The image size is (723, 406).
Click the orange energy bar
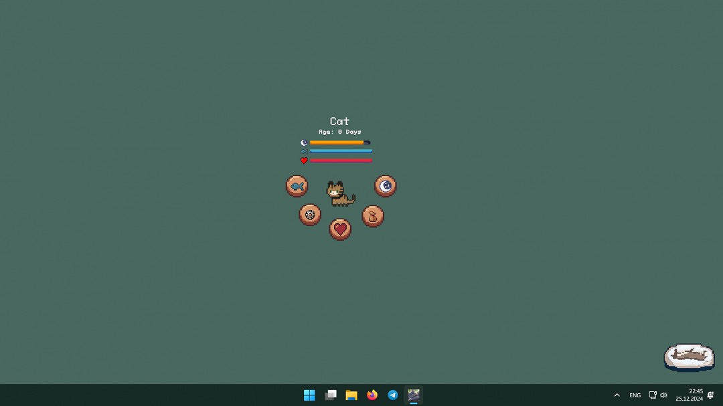[338, 142]
